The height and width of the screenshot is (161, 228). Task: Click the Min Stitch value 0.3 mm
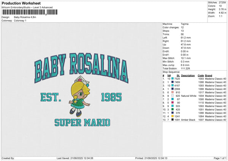[x=185, y=62]
